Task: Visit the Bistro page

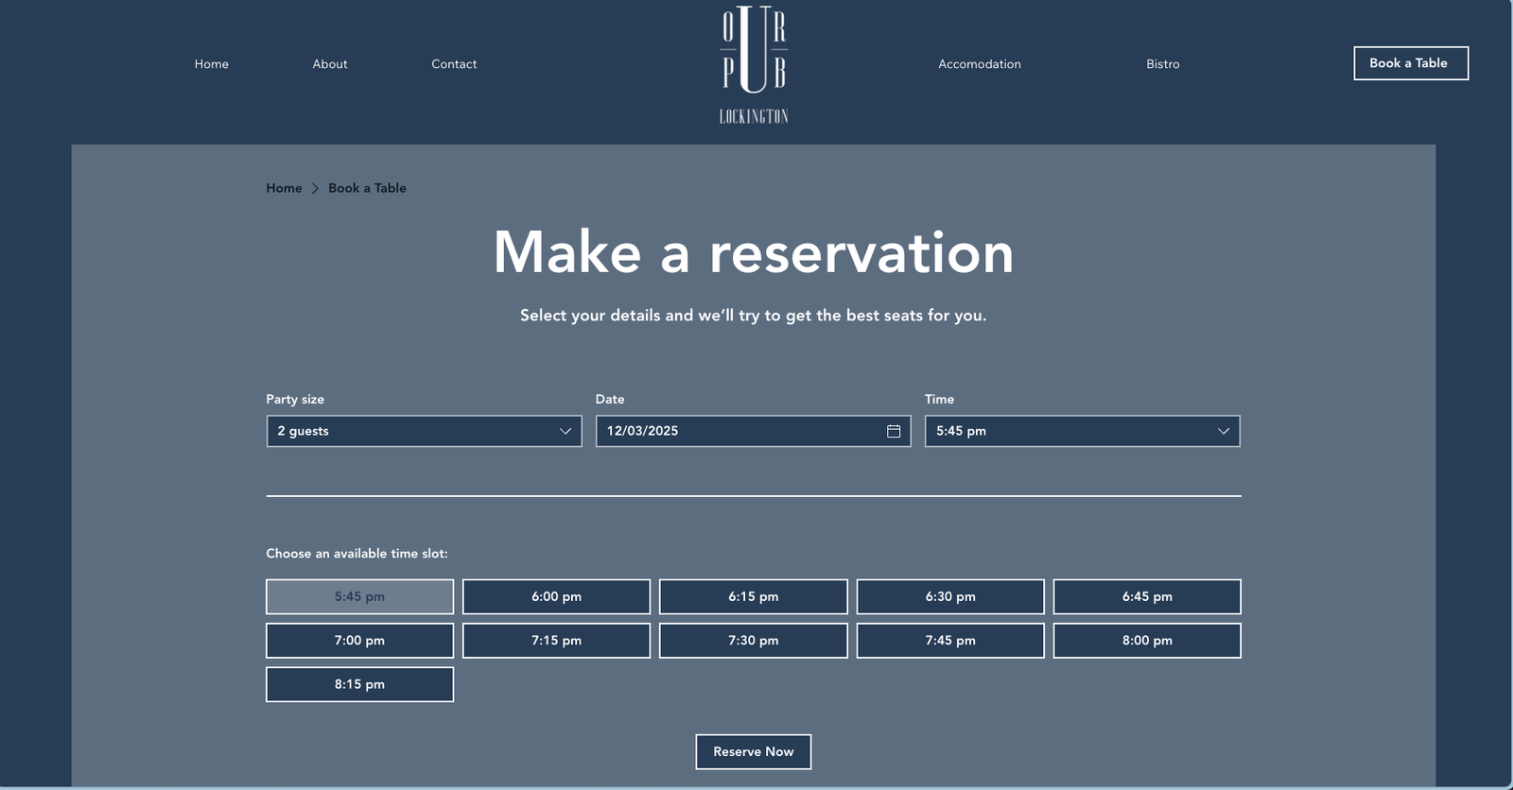Action: click(x=1162, y=64)
